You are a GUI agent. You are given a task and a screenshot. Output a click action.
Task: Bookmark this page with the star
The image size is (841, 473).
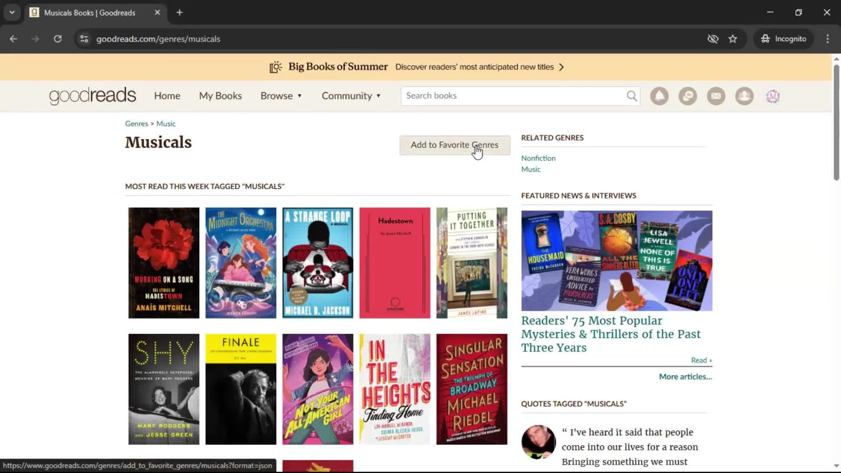tap(733, 39)
